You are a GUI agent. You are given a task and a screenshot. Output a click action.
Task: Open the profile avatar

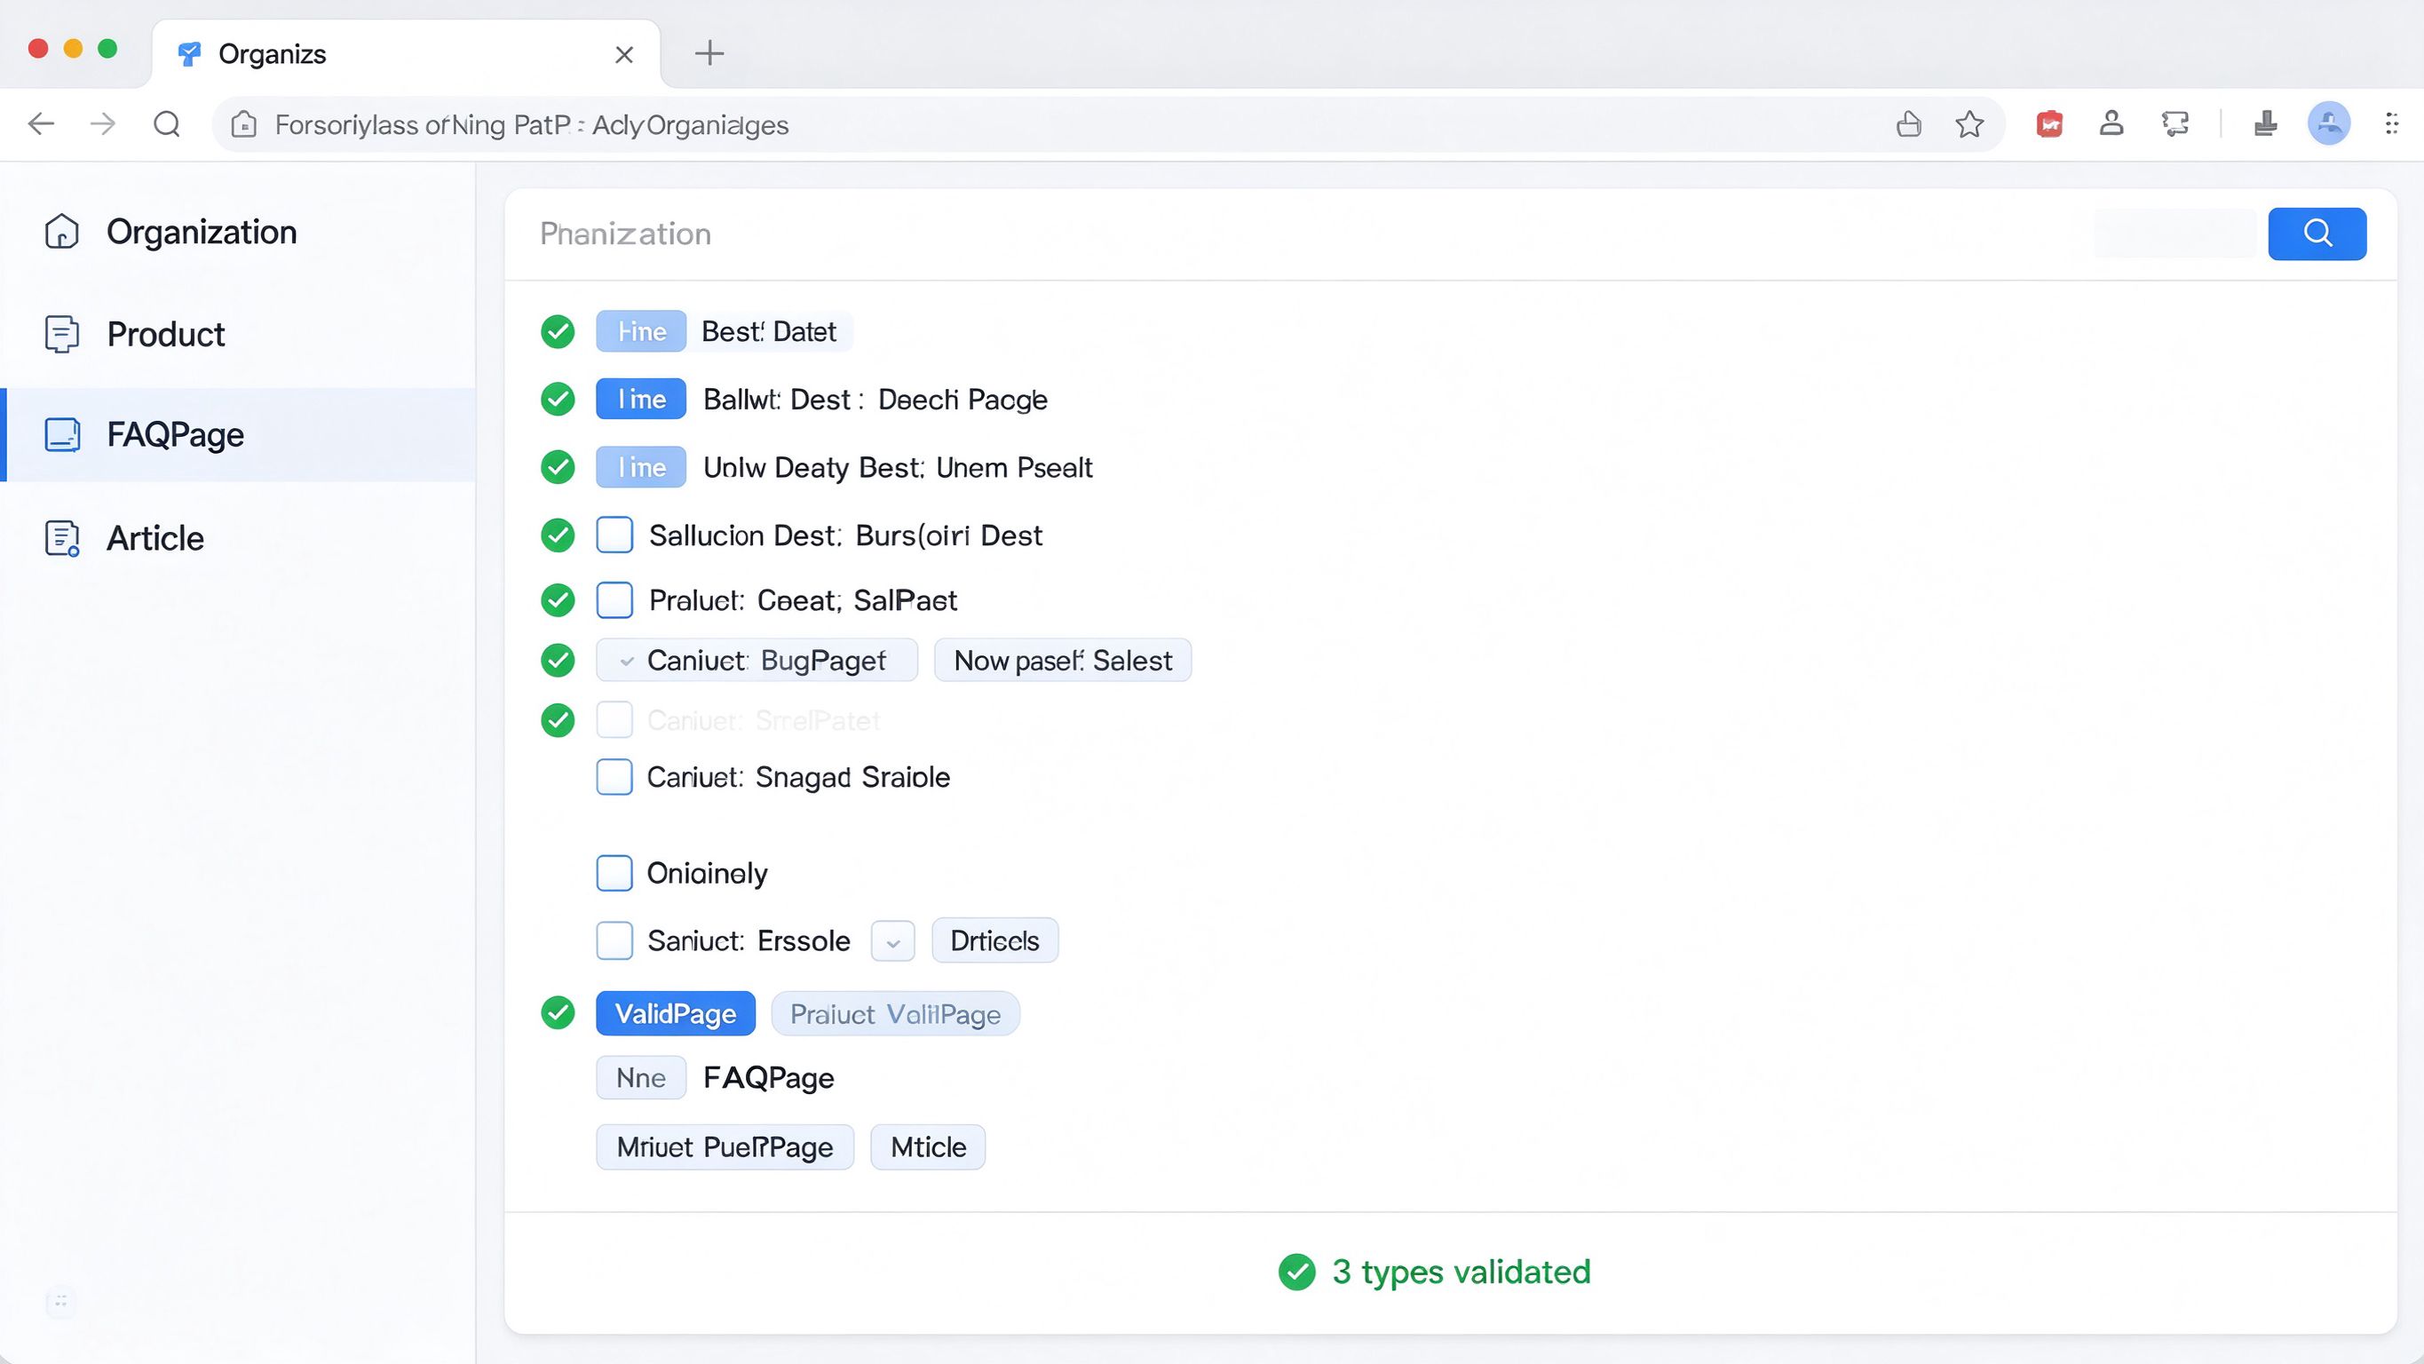pyautogui.click(x=2329, y=124)
